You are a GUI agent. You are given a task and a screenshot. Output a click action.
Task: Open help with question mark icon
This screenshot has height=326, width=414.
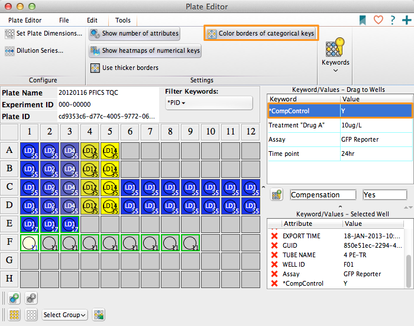tap(393, 20)
